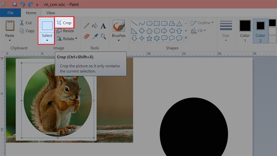Click the Resize button
The height and width of the screenshot is (156, 277).
pyautogui.click(x=65, y=31)
